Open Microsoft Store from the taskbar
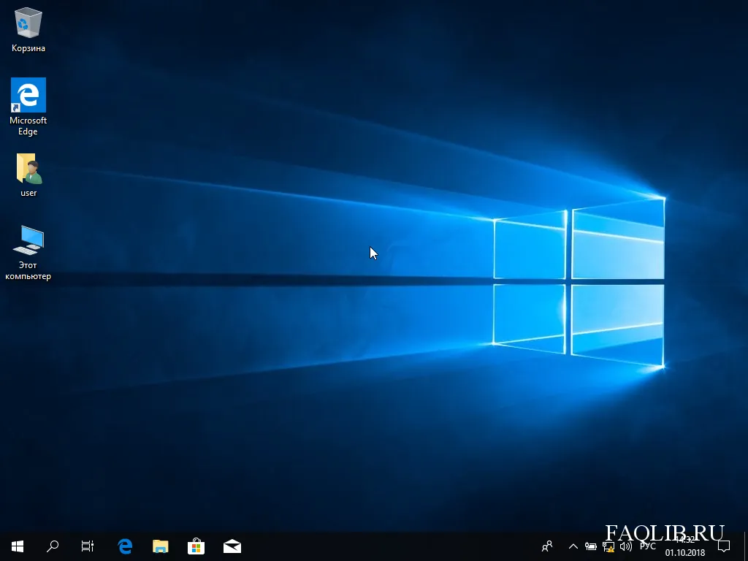Image resolution: width=748 pixels, height=561 pixels. tap(196, 546)
